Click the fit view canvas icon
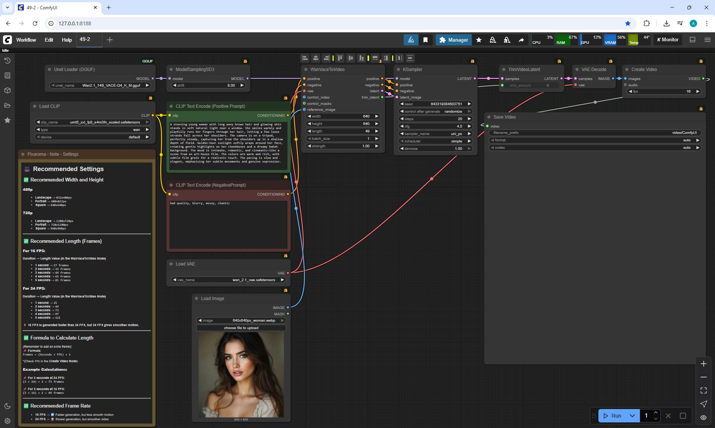The width and height of the screenshot is (715, 428). pyautogui.click(x=703, y=390)
